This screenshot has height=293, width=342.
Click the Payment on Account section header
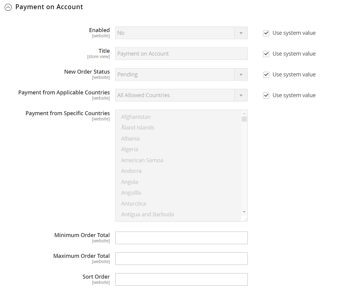click(x=49, y=7)
